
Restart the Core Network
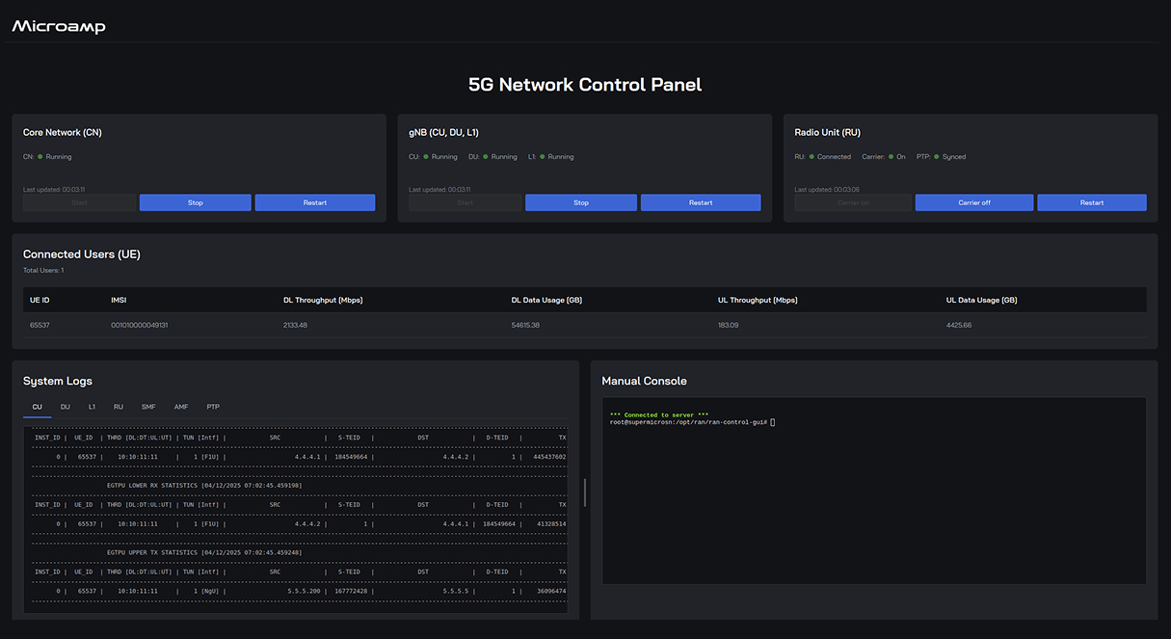click(315, 202)
